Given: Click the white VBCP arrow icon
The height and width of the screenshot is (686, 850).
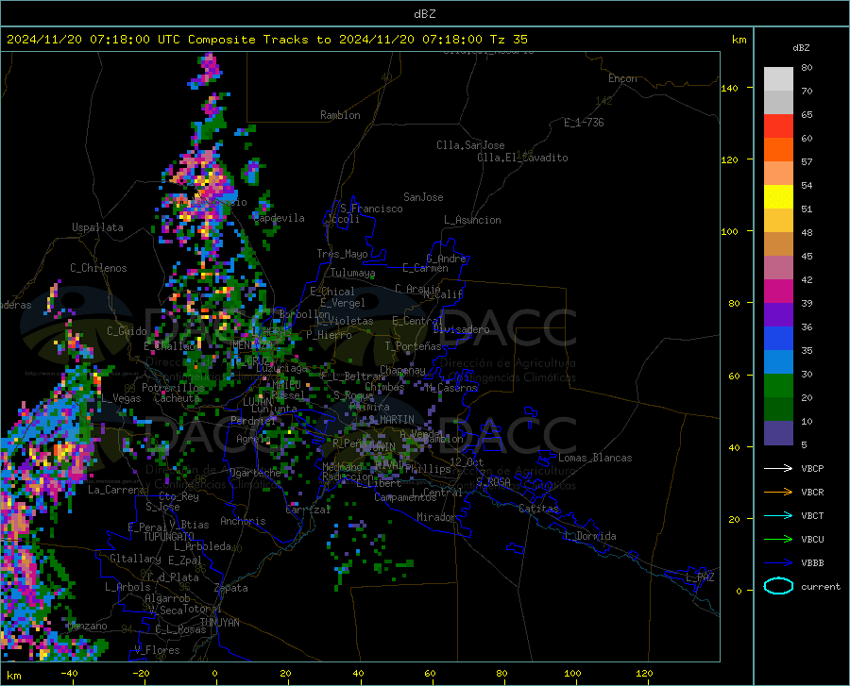Looking at the screenshot, I should click(x=778, y=468).
